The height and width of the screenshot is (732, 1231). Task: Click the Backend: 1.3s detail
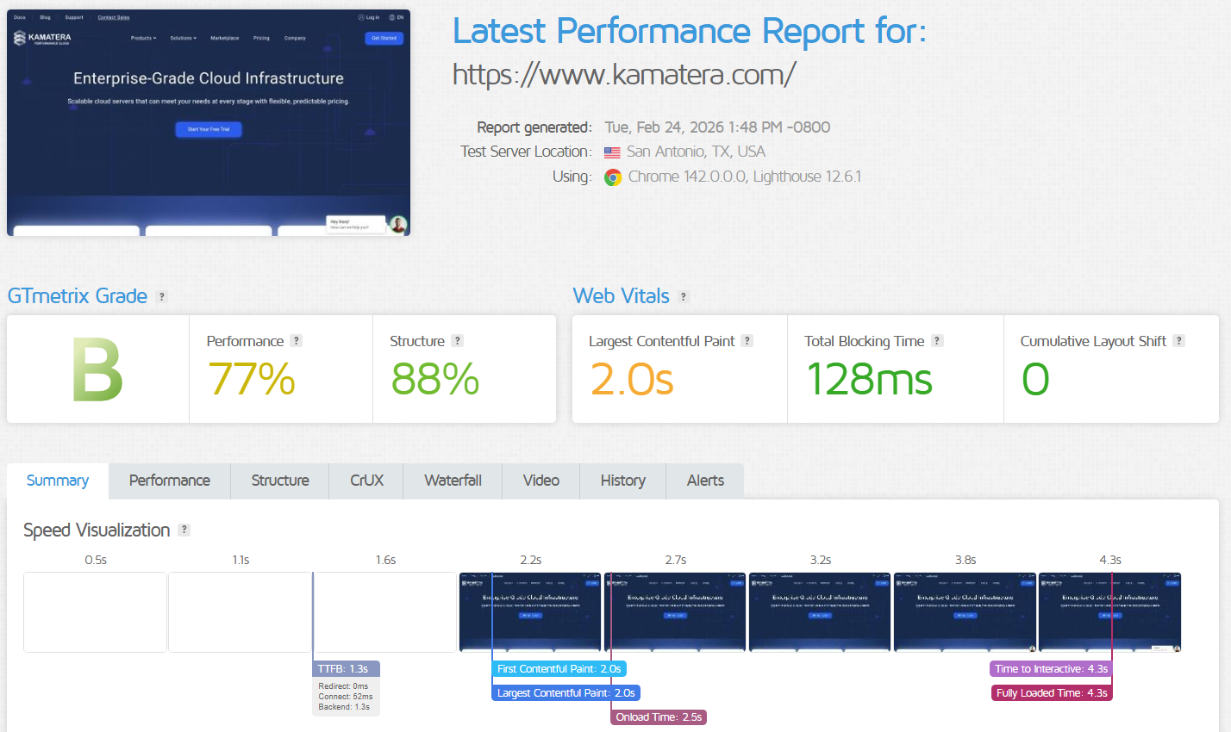(x=344, y=707)
